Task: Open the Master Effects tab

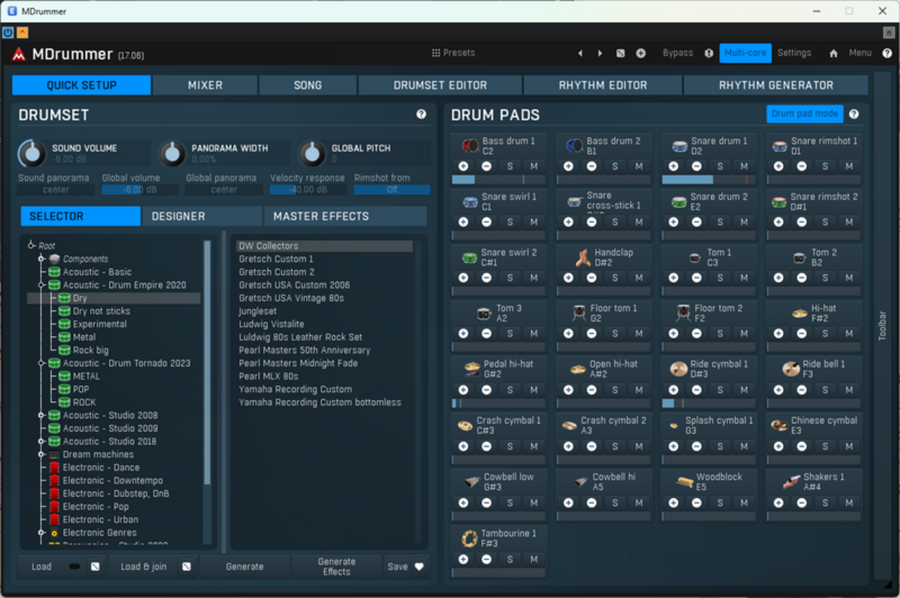Action: pyautogui.click(x=321, y=216)
